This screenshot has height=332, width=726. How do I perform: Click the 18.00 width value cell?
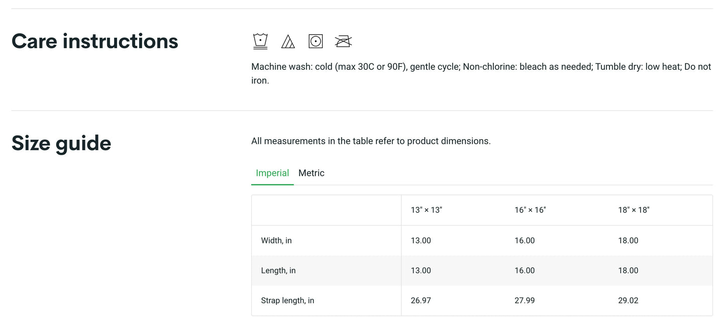(x=628, y=241)
